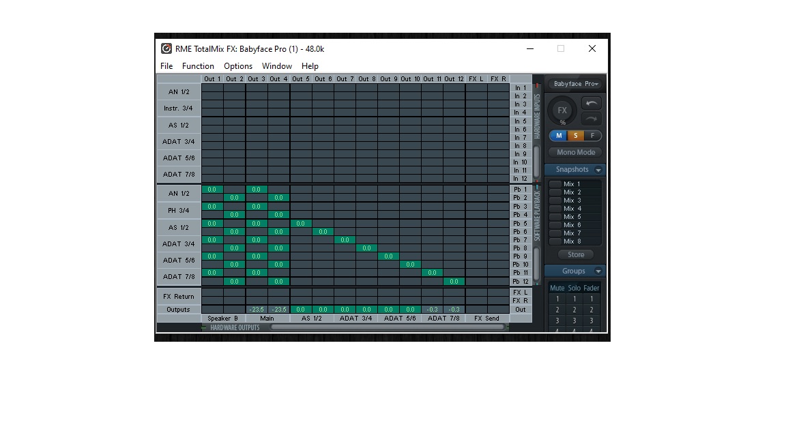Click the RME TotalMix app icon in title bar
Viewport: 786px width, 442px height.
pyautogui.click(x=166, y=48)
